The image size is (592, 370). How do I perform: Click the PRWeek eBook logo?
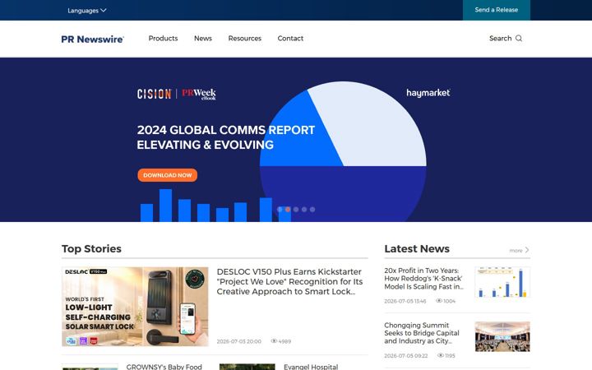(199, 94)
